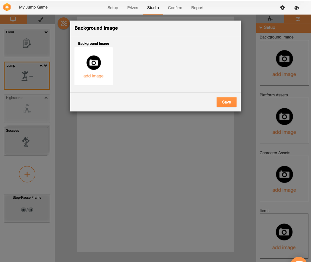Click the add image link in the dialog
The image size is (311, 262).
pos(93,76)
